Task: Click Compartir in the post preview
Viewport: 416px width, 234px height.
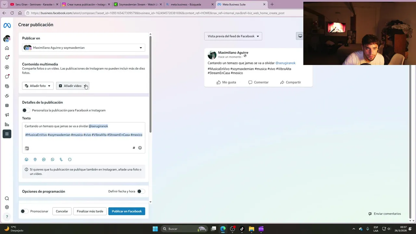Action: click(x=291, y=82)
